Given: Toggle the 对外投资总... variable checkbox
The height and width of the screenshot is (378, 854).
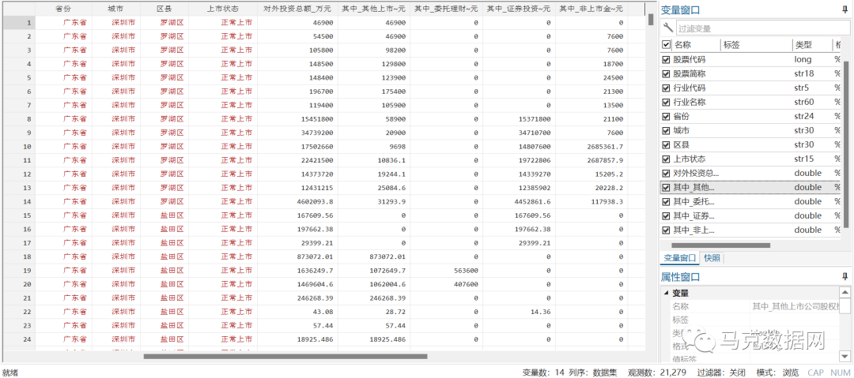Looking at the screenshot, I should (x=666, y=173).
